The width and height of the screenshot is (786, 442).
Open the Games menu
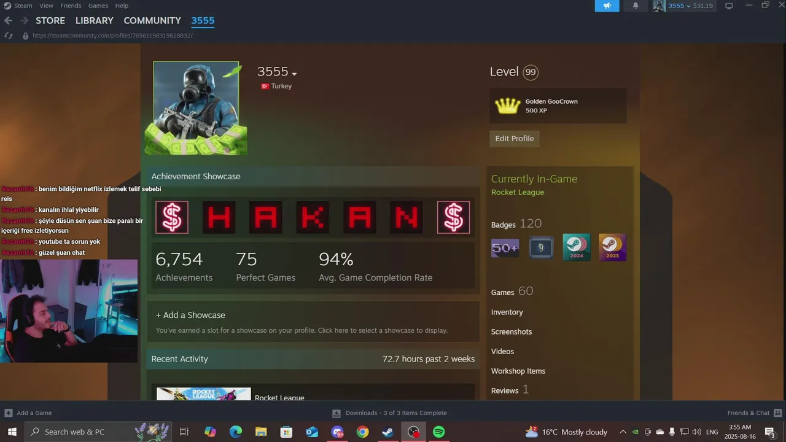[98, 6]
